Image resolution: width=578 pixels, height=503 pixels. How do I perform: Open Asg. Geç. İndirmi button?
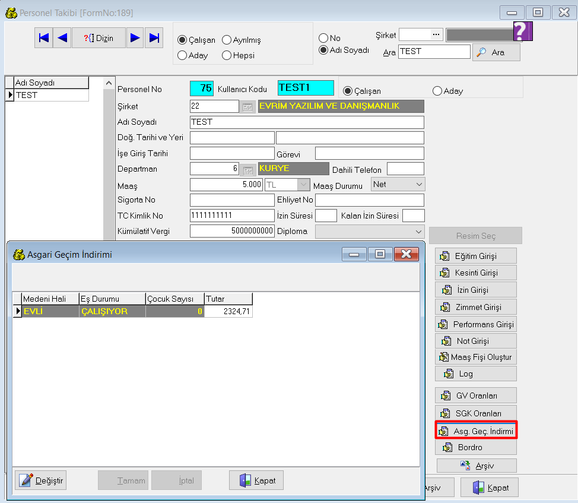[476, 431]
